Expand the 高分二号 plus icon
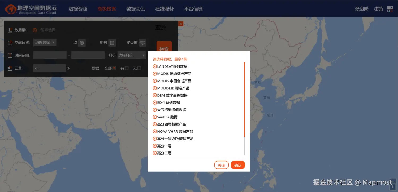The image size is (398, 192). 155,153
